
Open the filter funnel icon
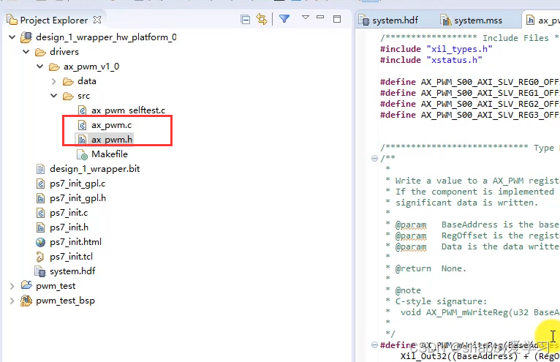[x=284, y=18]
